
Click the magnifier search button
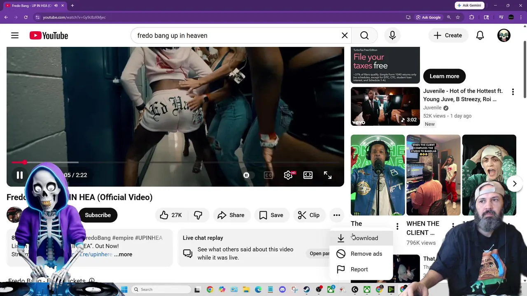364,35
